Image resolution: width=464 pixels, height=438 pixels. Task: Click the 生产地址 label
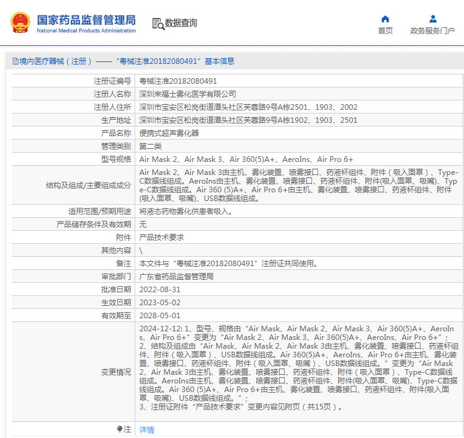[x=116, y=120]
